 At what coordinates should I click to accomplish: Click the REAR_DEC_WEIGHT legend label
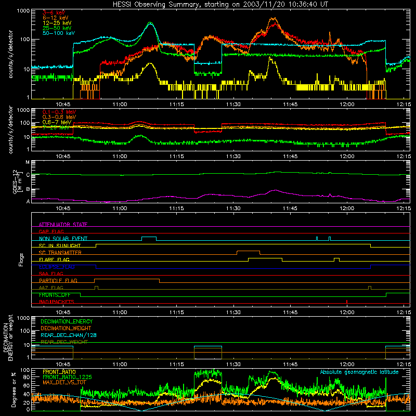[x=64, y=342]
